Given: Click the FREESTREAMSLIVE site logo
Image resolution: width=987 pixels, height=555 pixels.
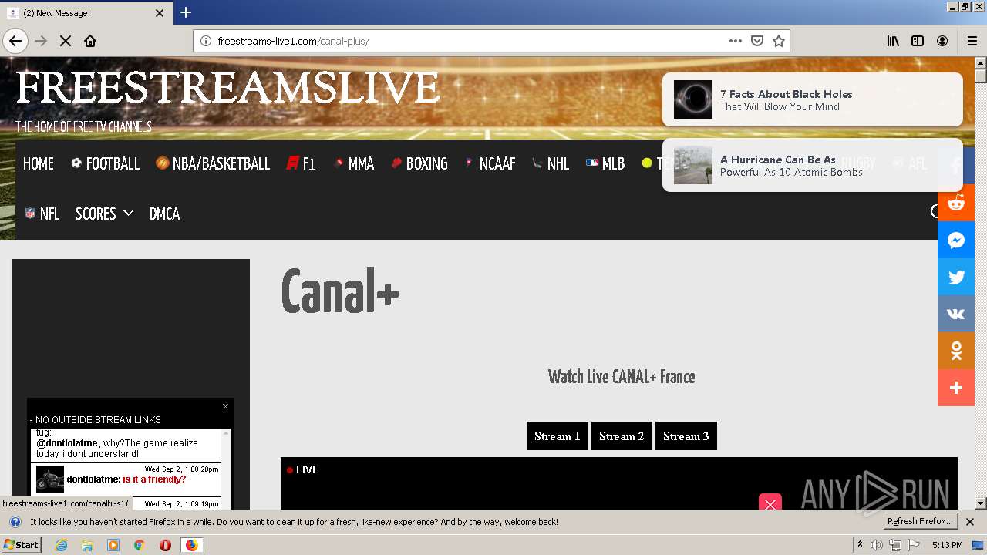Looking at the screenshot, I should click(x=228, y=87).
